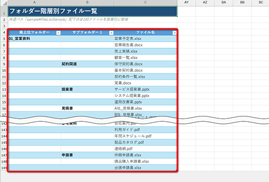The width and height of the screenshot is (269, 182).
Task: Select column B header
Action: tap(87, 2)
